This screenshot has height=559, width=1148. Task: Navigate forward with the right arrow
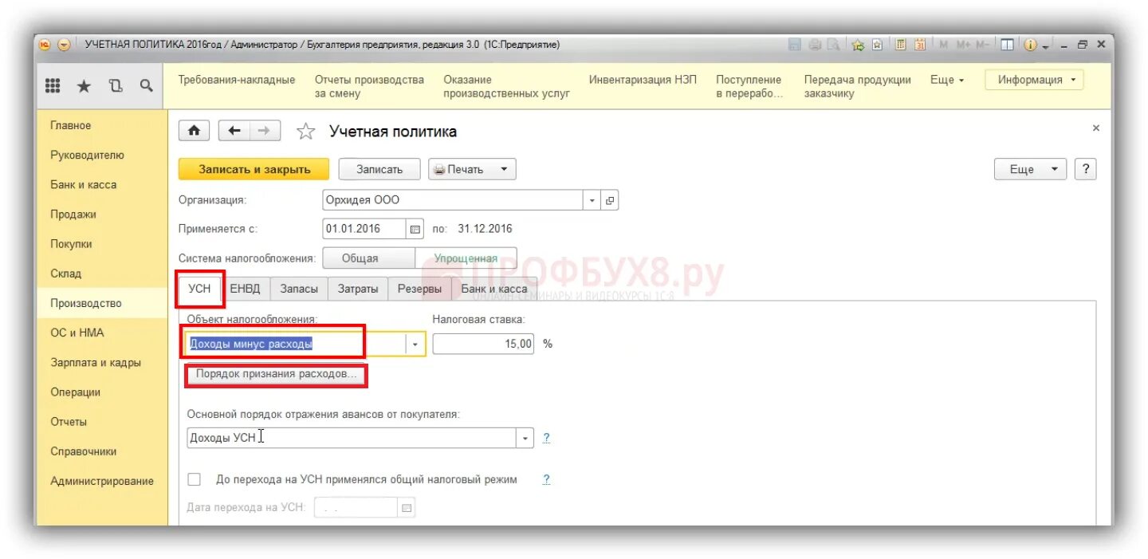[x=265, y=131]
